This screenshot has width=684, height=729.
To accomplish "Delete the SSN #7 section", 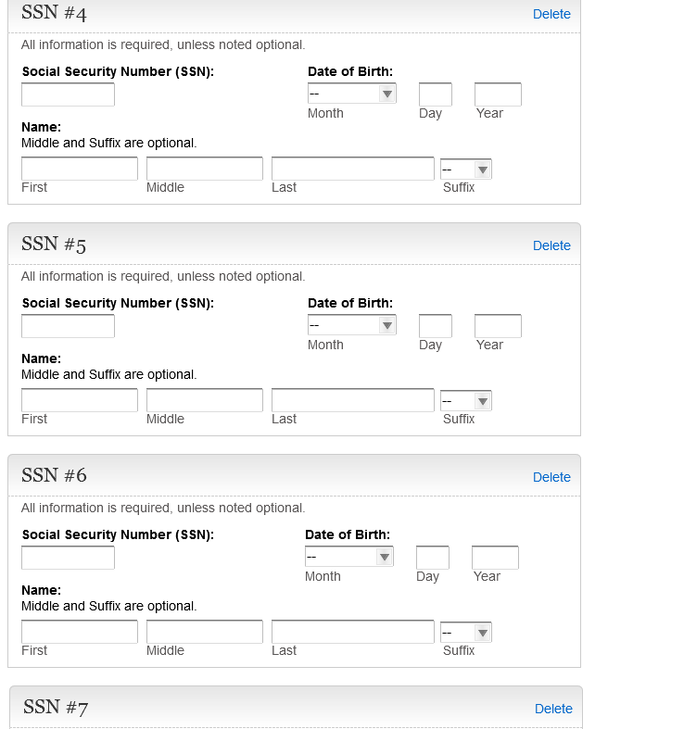I will click(553, 709).
